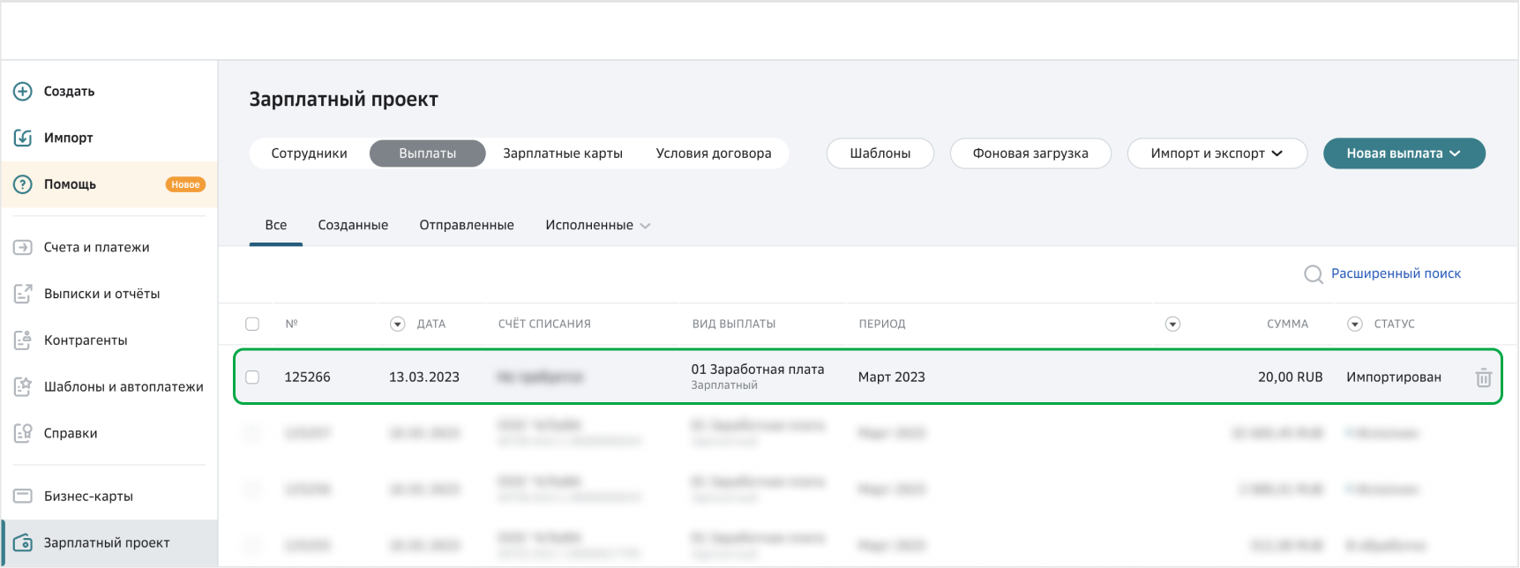Open Выписки и отчёты sidebar icon
Viewport: 1520px width, 568px height.
click(x=23, y=294)
